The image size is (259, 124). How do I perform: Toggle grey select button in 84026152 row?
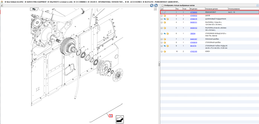pyautogui.click(x=162, y=28)
